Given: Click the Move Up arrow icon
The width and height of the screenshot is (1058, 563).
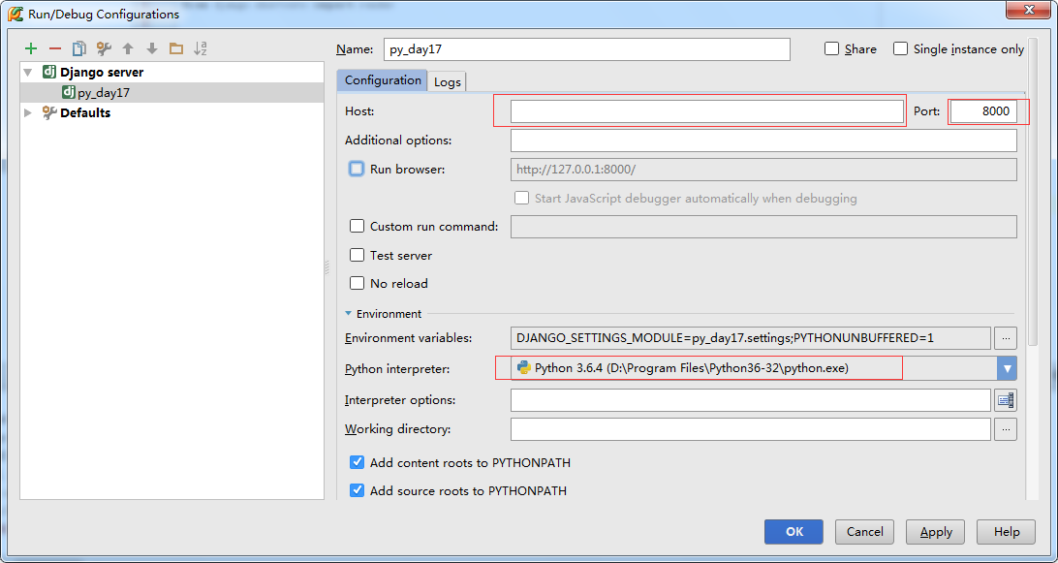Looking at the screenshot, I should pyautogui.click(x=128, y=48).
